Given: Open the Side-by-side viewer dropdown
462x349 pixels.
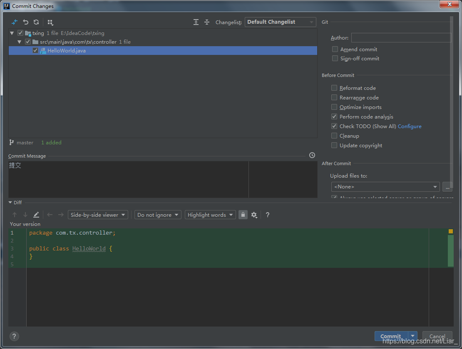Looking at the screenshot, I should pos(98,215).
